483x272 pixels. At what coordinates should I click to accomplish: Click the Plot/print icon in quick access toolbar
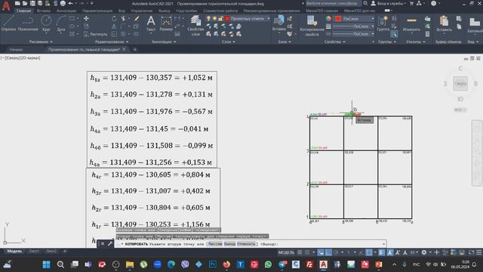coord(63,3)
